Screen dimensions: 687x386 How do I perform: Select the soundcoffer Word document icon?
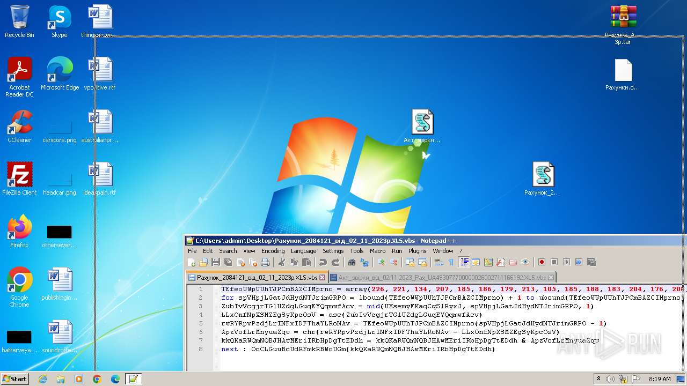click(x=59, y=337)
